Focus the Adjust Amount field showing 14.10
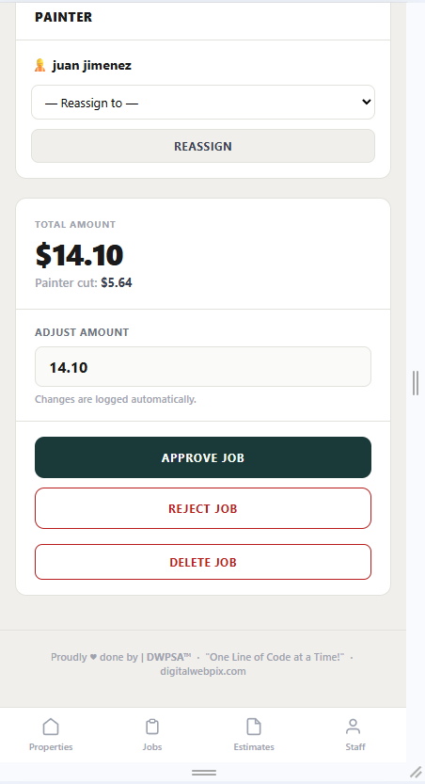 point(203,367)
